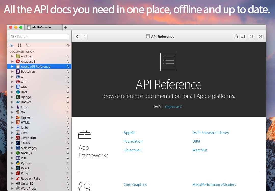Expand the C++ docset
Image resolution: width=275 pixels, height=191 pixels.
(x=12, y=82)
